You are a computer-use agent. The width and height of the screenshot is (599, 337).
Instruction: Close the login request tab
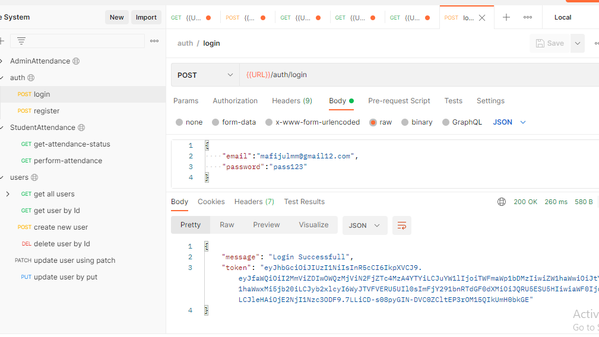(x=482, y=18)
